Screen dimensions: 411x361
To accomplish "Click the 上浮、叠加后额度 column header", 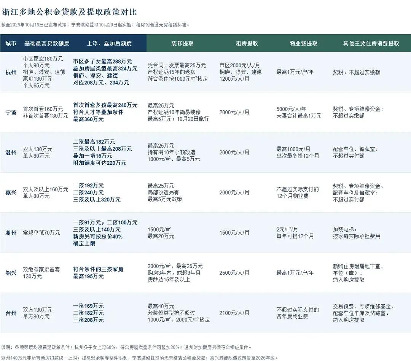I will (x=109, y=43).
